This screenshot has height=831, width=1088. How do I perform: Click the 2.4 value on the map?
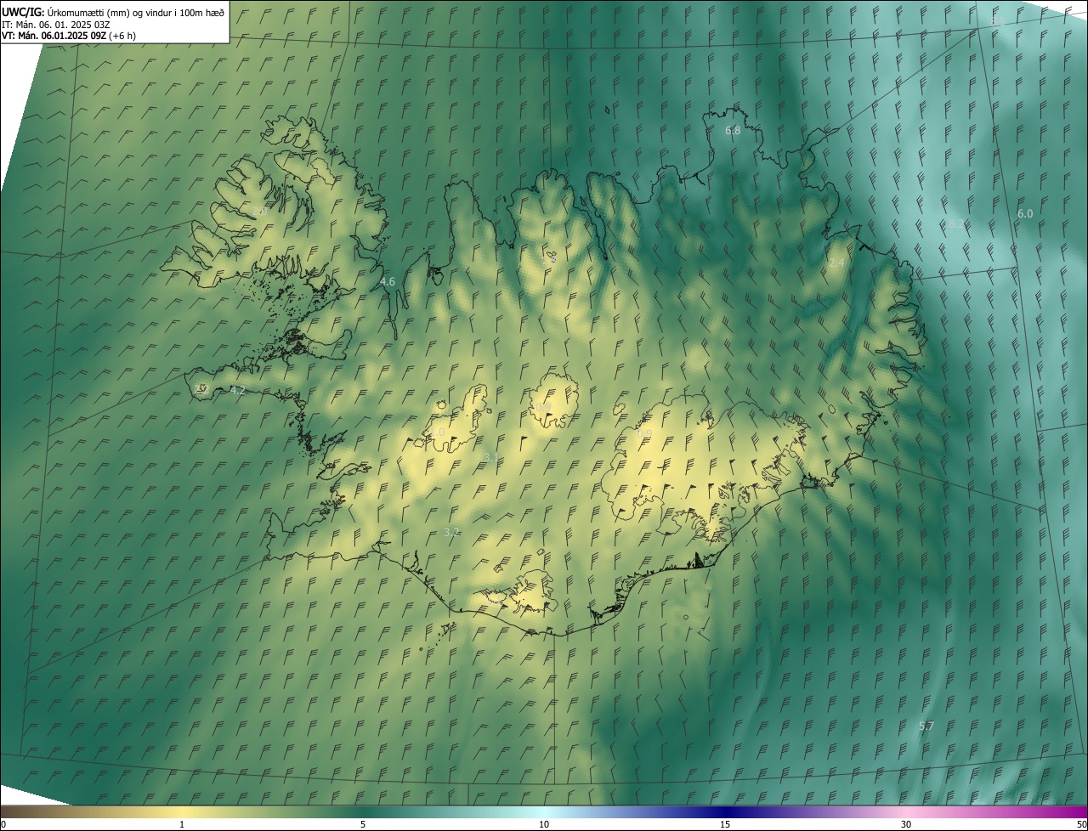click(x=837, y=263)
